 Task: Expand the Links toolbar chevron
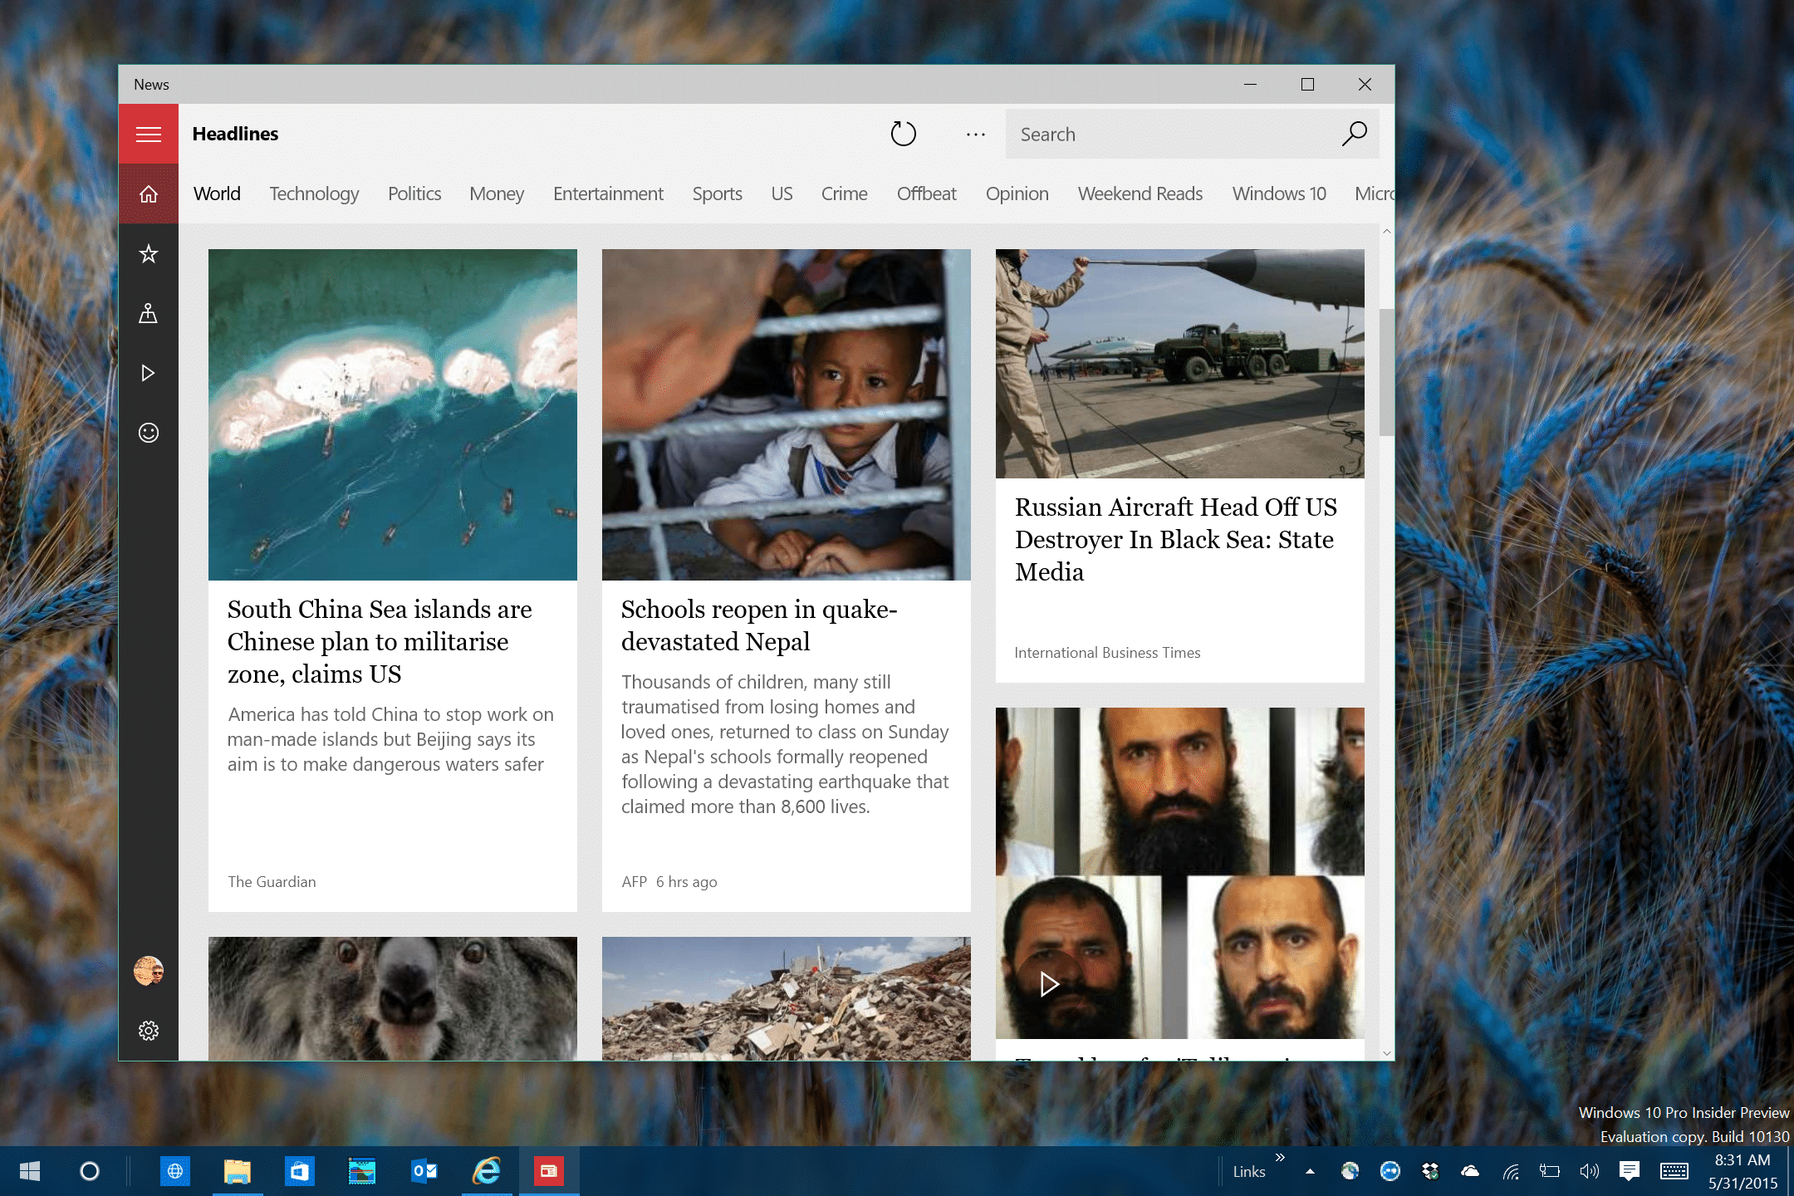1280,1158
